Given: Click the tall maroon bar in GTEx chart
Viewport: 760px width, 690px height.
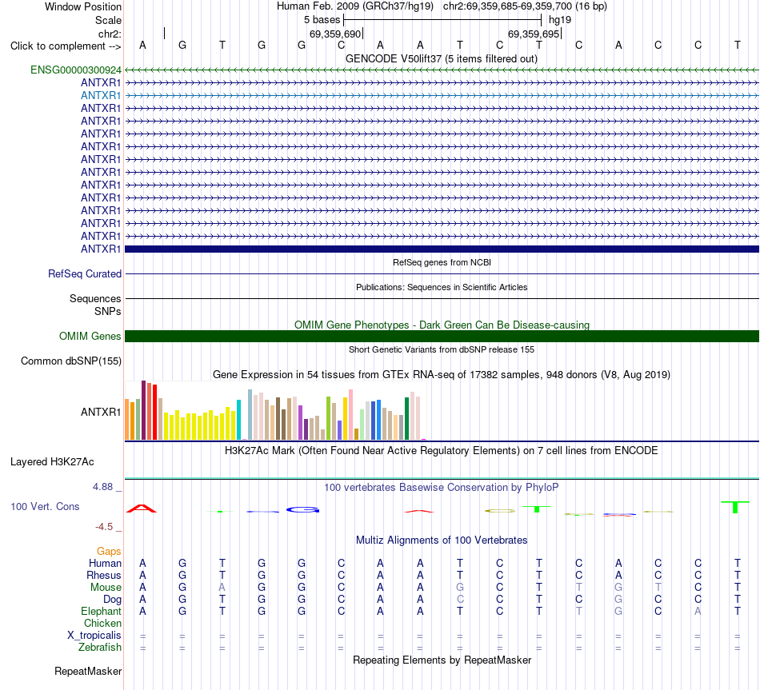Looking at the screenshot, I should 143,410.
